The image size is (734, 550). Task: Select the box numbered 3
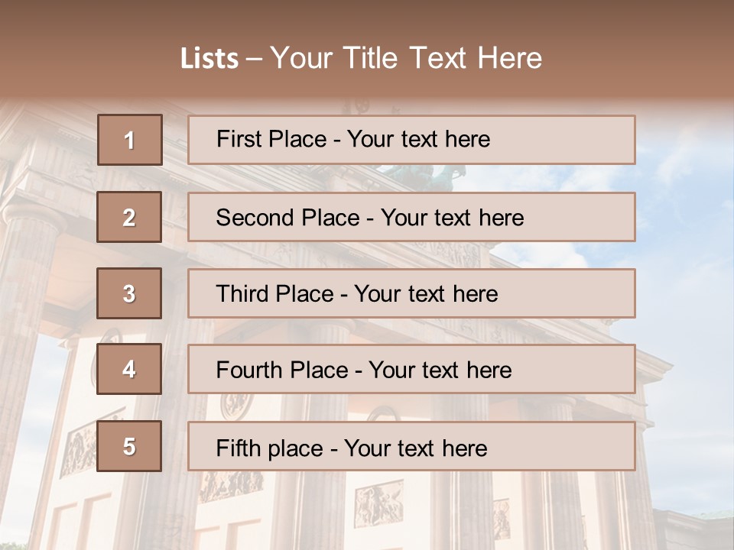point(129,293)
